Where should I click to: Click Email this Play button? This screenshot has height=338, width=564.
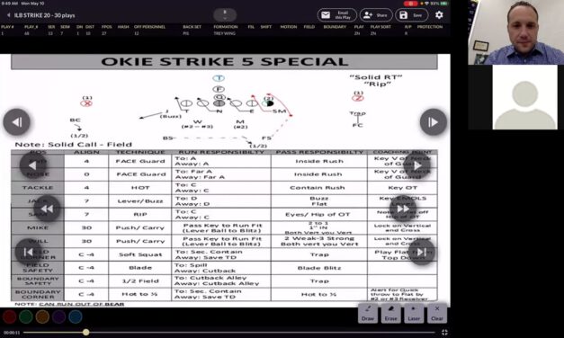click(x=336, y=15)
